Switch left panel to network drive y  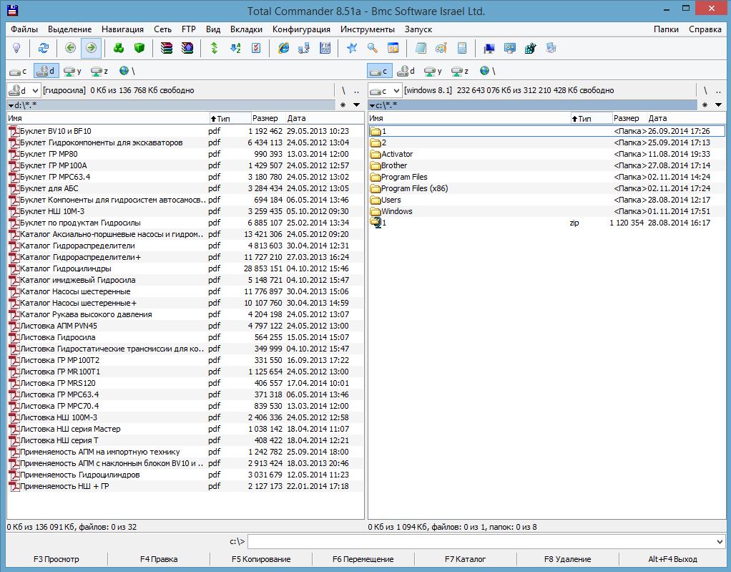click(x=73, y=71)
